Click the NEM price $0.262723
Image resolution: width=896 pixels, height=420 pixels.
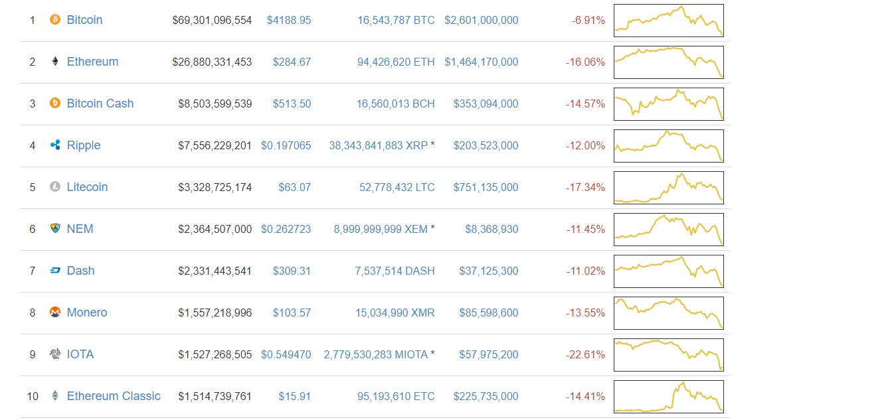point(286,230)
